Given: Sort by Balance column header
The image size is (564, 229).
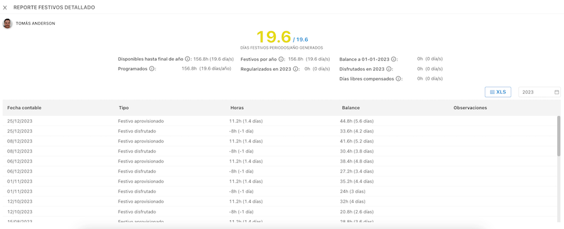Looking at the screenshot, I should point(351,108).
